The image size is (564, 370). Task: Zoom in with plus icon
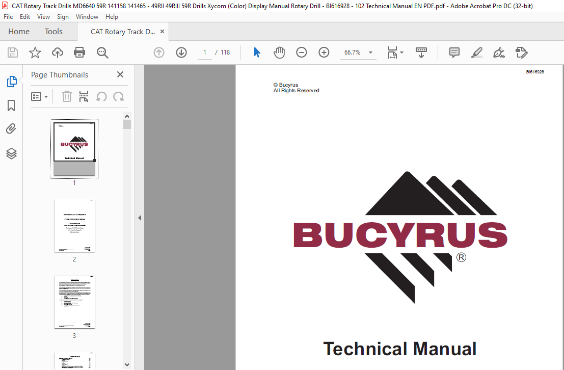(x=324, y=52)
